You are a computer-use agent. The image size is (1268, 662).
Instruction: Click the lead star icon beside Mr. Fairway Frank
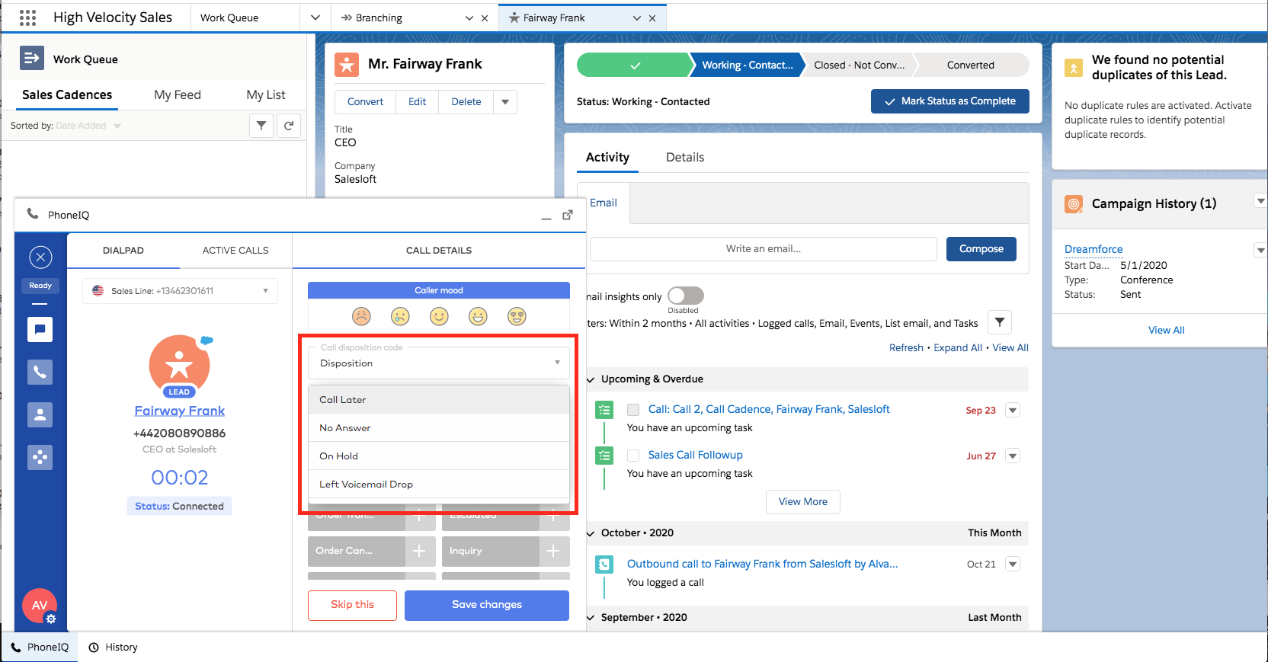(347, 65)
